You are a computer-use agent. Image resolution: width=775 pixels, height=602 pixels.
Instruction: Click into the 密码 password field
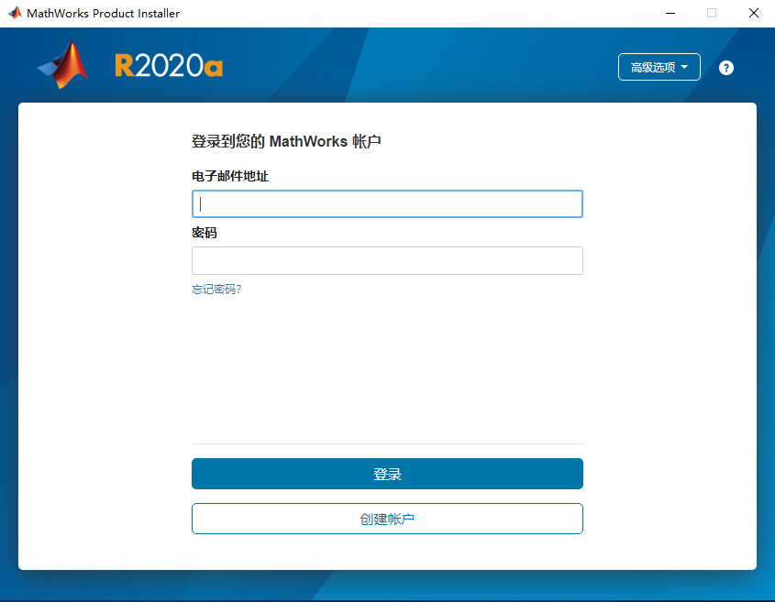pos(387,261)
